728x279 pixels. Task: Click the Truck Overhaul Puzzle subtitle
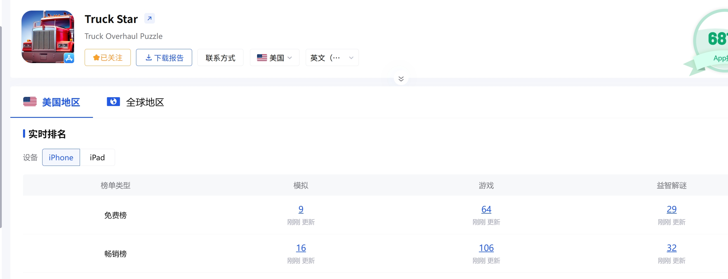point(123,36)
